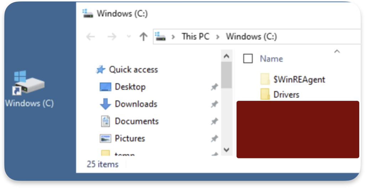Viewport: 365px width, 188px height.
Task: Sort by the Name column header
Action: pyautogui.click(x=271, y=59)
